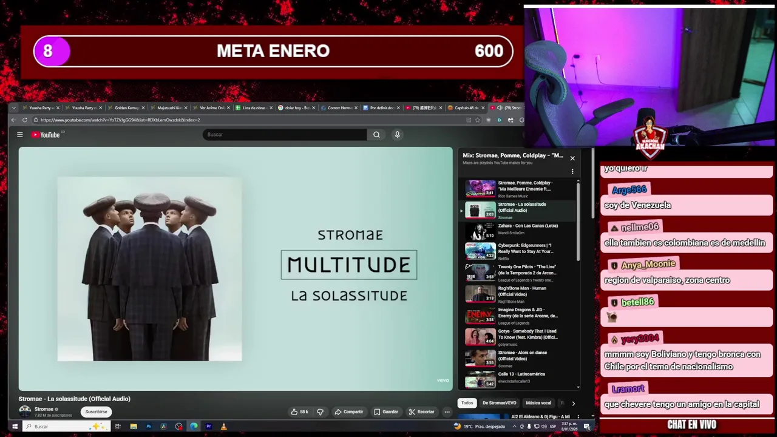Filter suggestions by De StromaeVEVO
This screenshot has width=777, height=437.
tap(499, 403)
